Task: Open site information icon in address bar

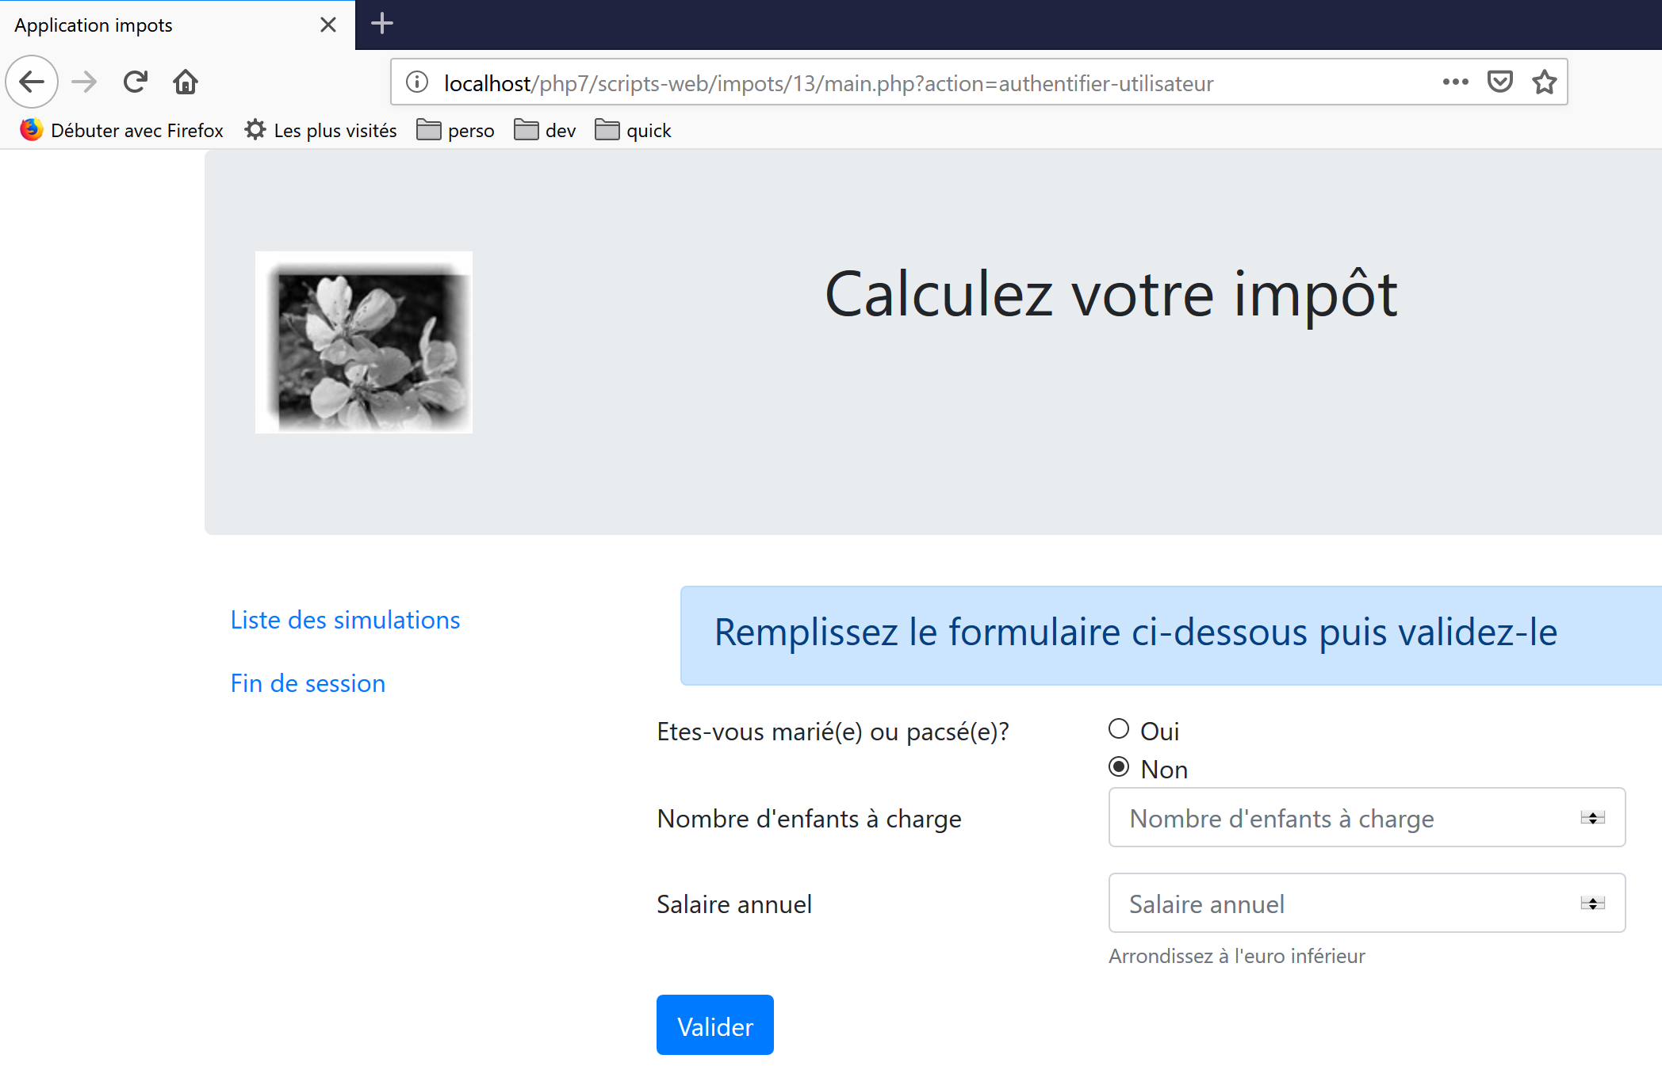Action: click(417, 82)
